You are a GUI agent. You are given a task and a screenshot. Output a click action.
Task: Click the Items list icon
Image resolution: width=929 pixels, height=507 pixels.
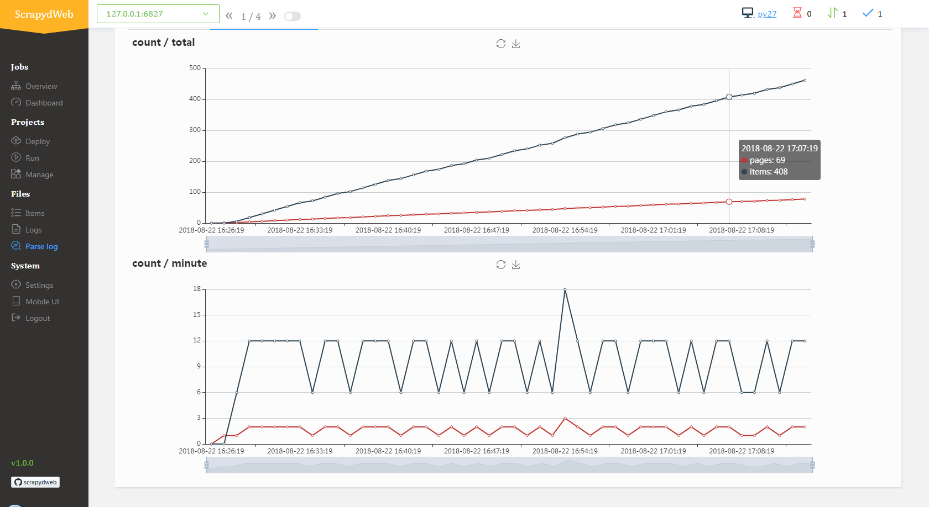[16, 213]
